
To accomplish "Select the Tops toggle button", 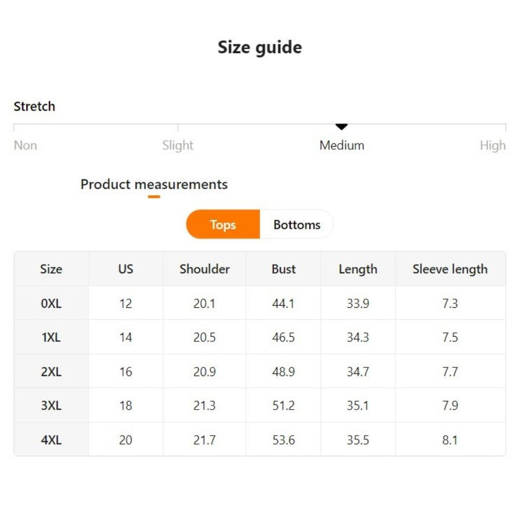I will tap(223, 225).
